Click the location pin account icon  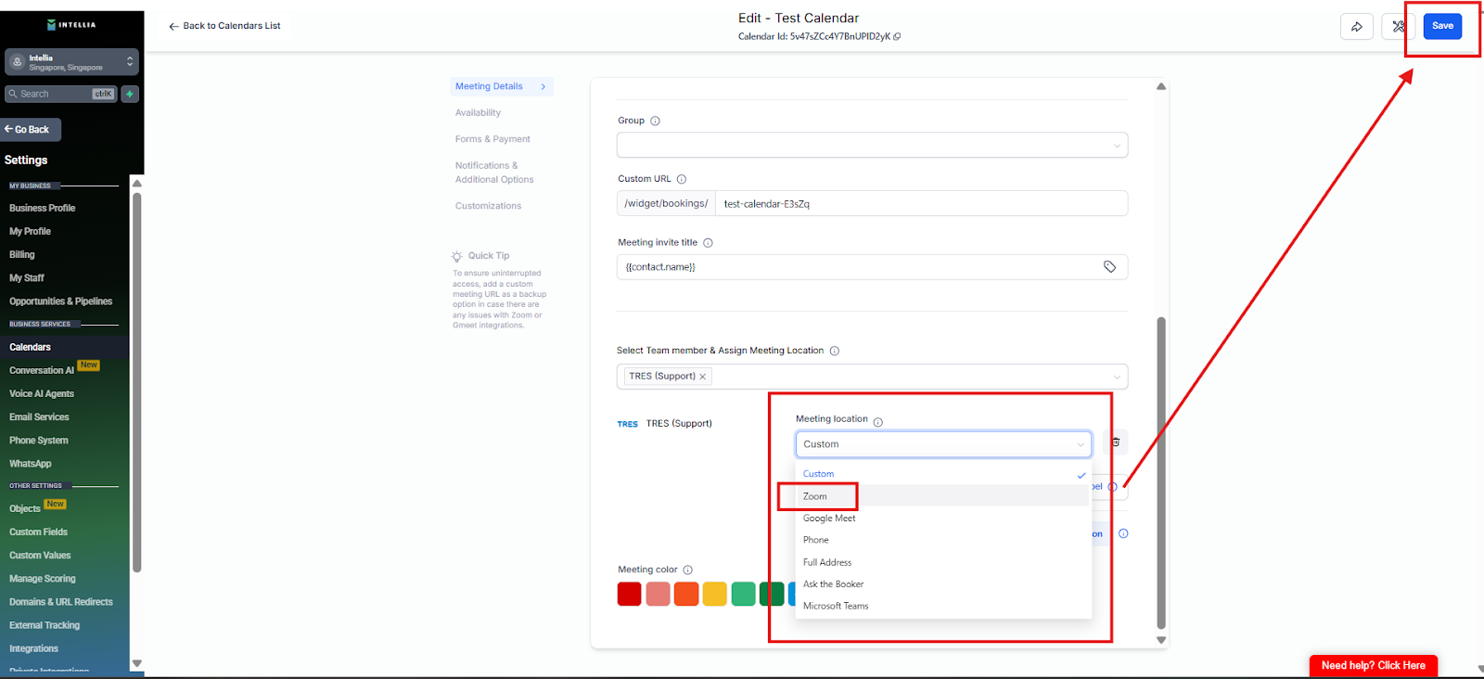coord(17,62)
